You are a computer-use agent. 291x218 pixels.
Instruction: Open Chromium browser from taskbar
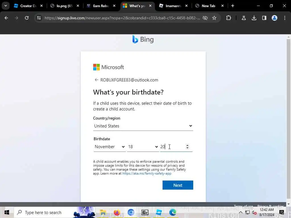pos(131,212)
